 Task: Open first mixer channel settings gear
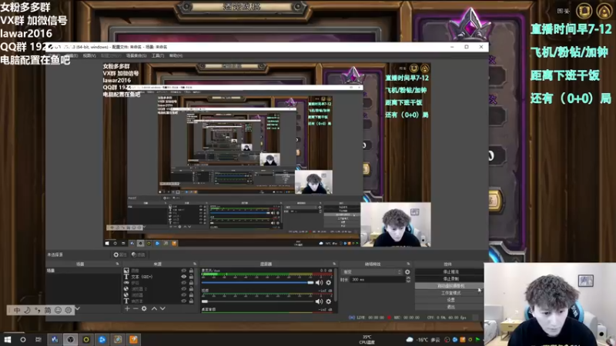(x=329, y=282)
